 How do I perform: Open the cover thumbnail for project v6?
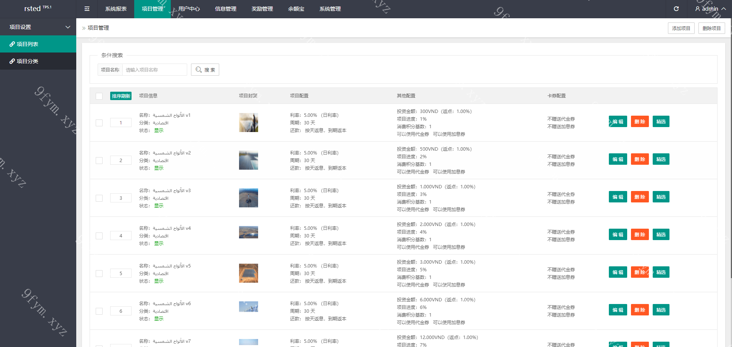249,307
